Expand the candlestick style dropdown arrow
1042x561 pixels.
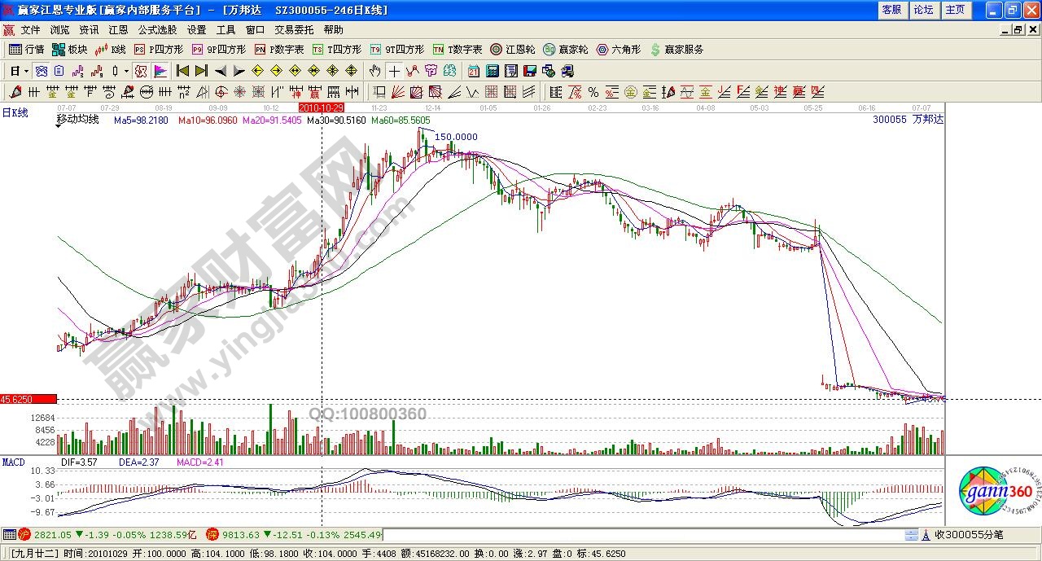pos(126,71)
